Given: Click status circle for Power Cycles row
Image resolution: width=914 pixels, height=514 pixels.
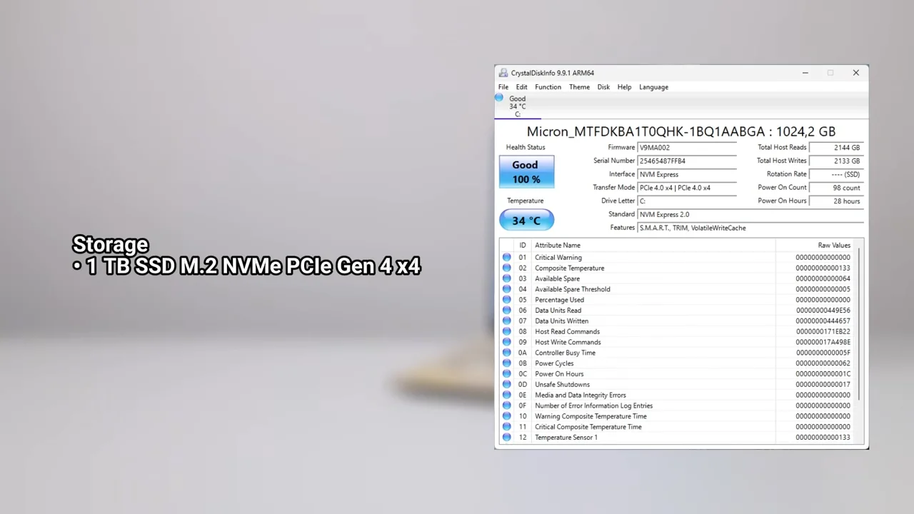Looking at the screenshot, I should (x=506, y=363).
